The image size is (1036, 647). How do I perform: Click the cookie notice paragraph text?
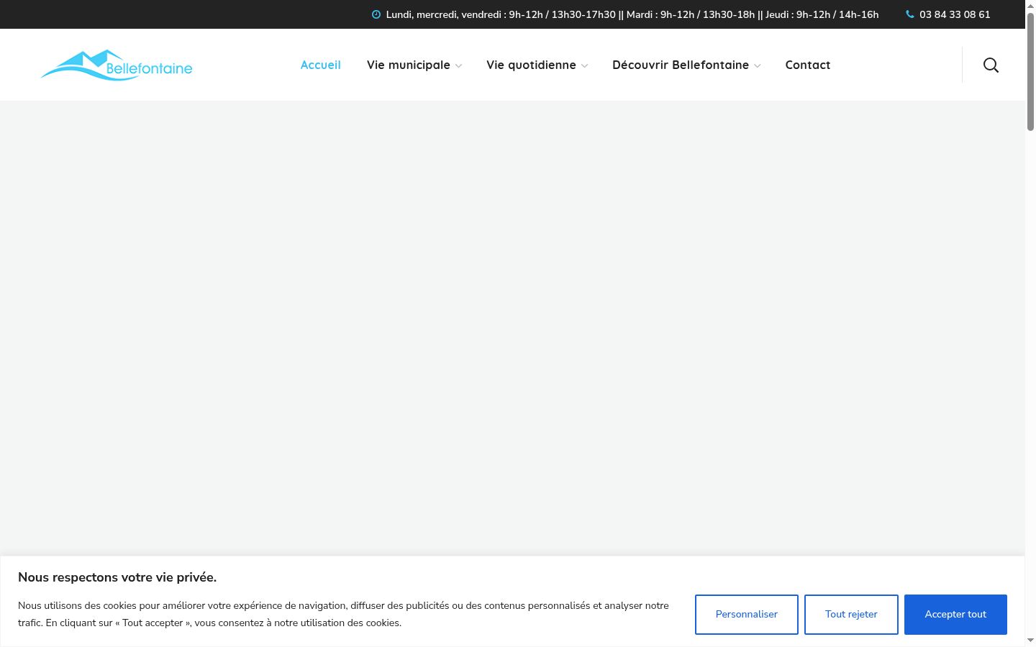point(343,615)
